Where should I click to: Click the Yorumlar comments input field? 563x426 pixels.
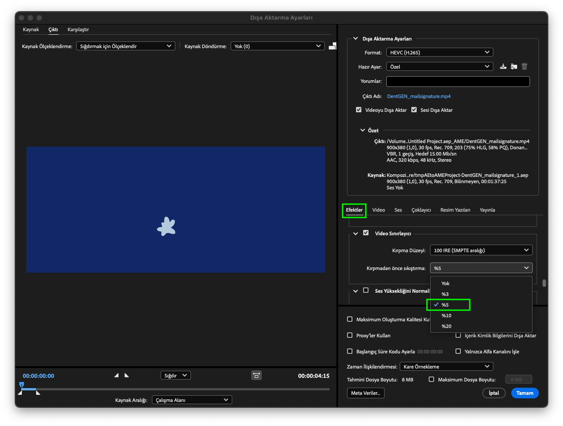click(458, 81)
